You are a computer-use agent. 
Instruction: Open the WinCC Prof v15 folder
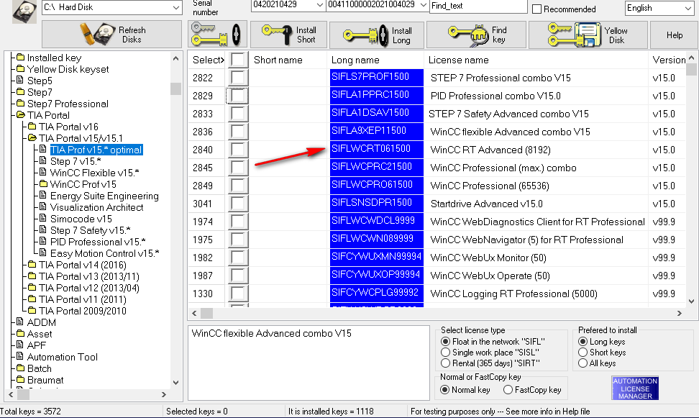coord(83,184)
